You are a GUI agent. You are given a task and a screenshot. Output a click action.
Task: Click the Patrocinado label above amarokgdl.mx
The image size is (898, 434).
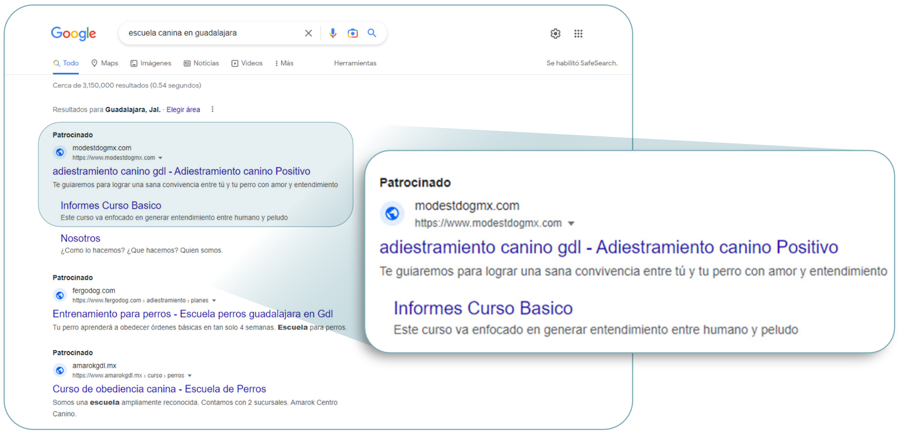(73, 352)
